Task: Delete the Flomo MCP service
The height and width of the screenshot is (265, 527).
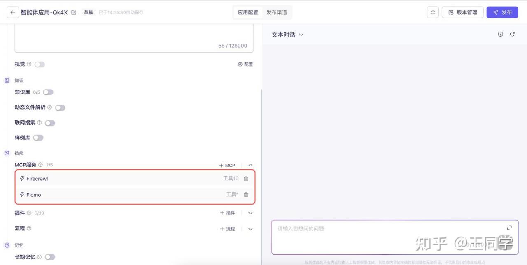Action: point(246,195)
